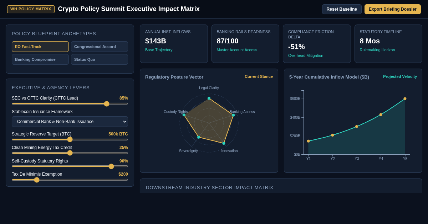The height and width of the screenshot is (224, 428).
Task: Click the Base Trajectory subtitle
Action: coord(159,50)
